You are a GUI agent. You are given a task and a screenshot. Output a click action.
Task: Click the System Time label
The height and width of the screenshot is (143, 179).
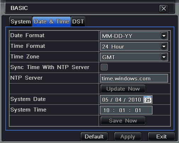(x=28, y=110)
